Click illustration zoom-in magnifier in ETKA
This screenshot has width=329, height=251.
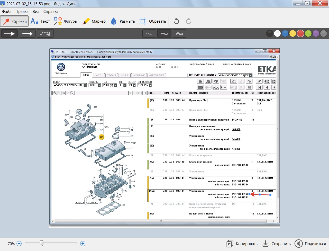[x=55, y=93]
